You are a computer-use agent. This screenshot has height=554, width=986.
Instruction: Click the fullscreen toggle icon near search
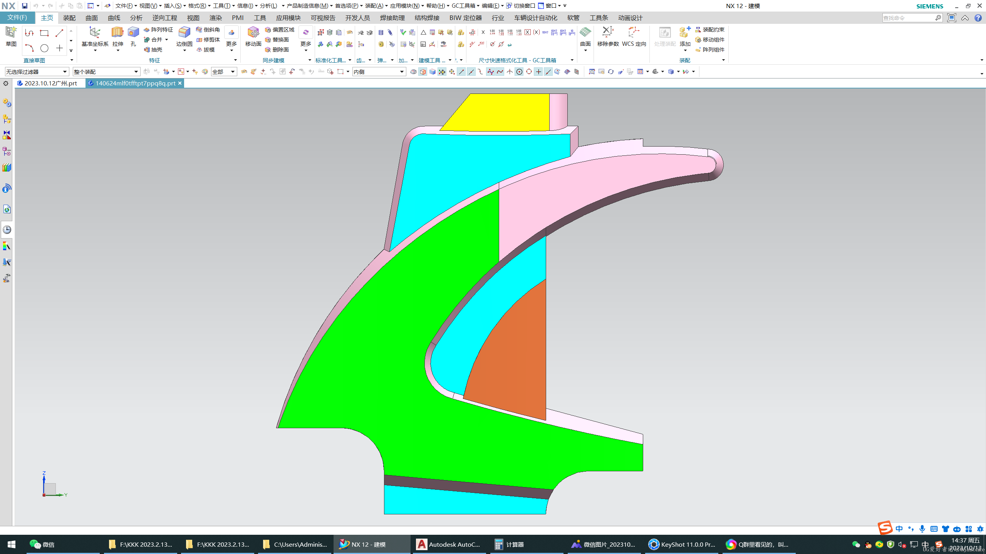click(x=951, y=18)
